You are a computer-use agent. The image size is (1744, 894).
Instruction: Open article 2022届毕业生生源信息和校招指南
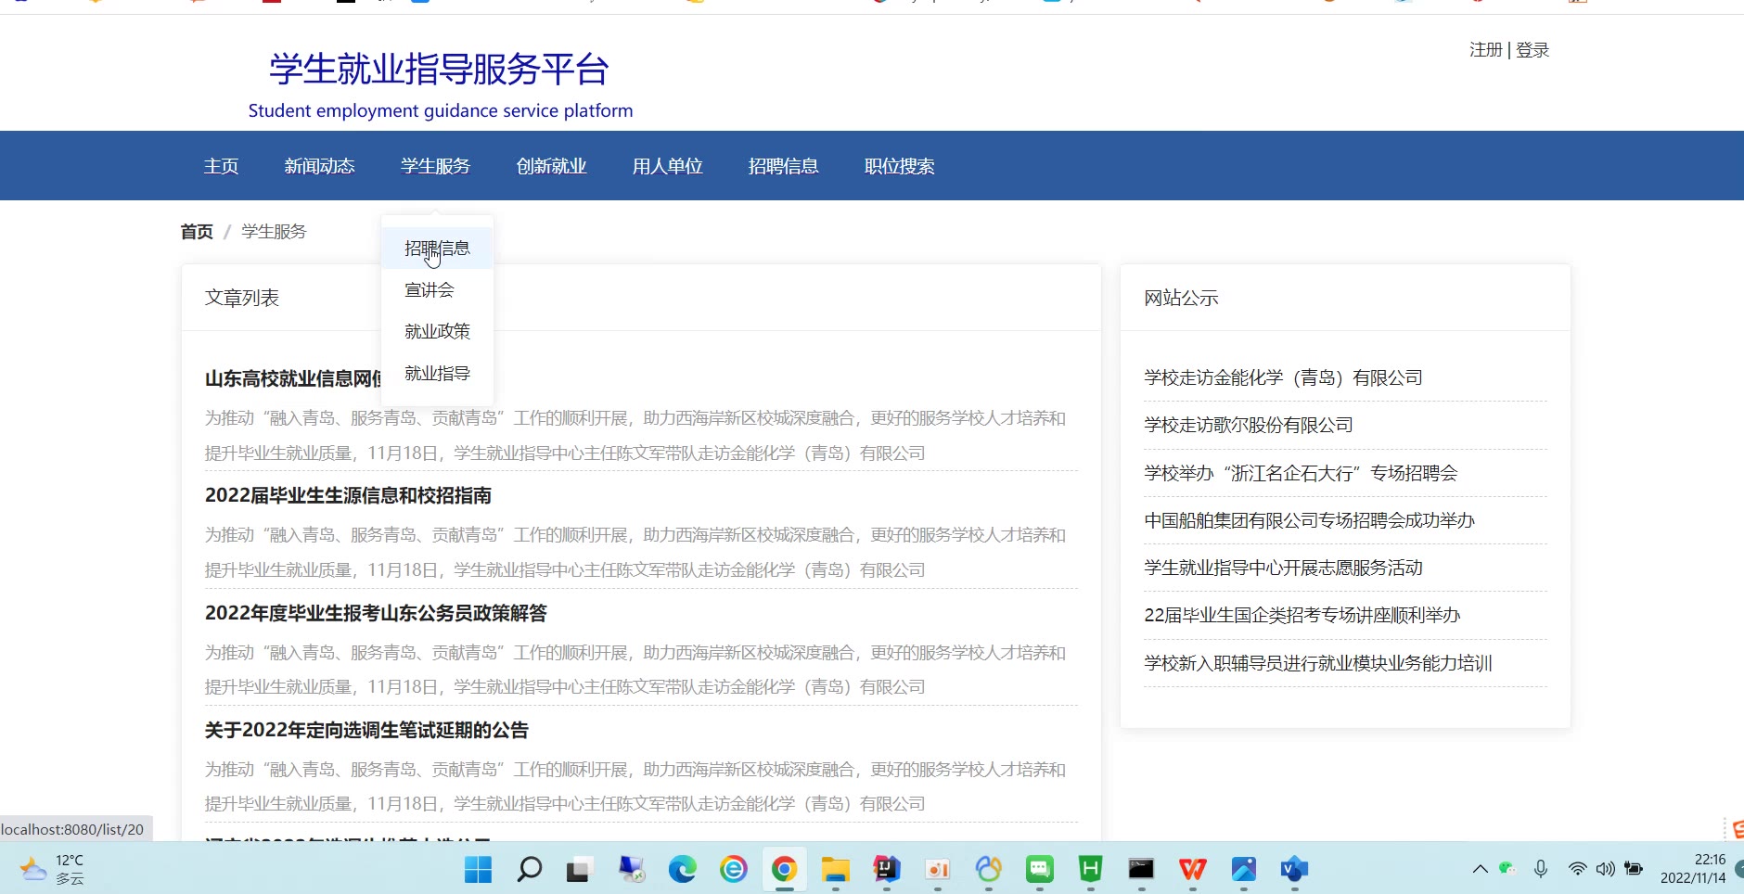pyautogui.click(x=348, y=496)
